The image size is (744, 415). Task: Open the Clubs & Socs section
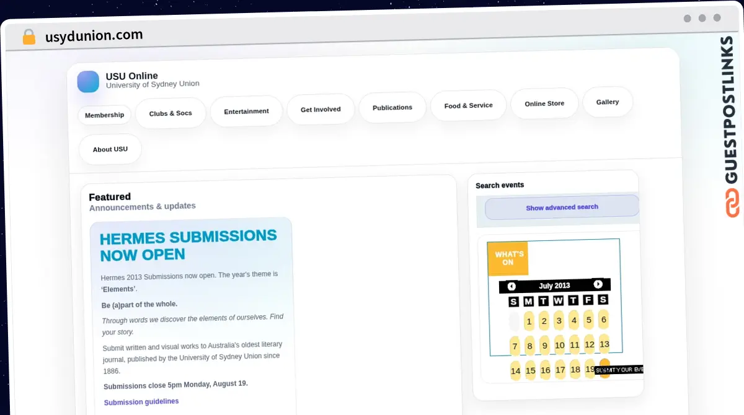[170, 113]
